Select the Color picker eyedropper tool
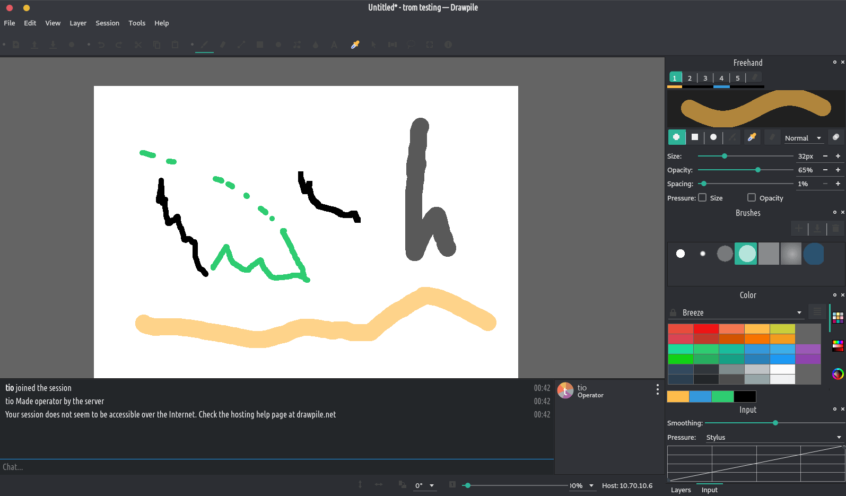The image size is (846, 496). click(355, 45)
